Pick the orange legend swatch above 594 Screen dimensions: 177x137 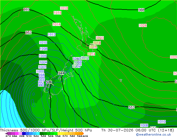81,133
